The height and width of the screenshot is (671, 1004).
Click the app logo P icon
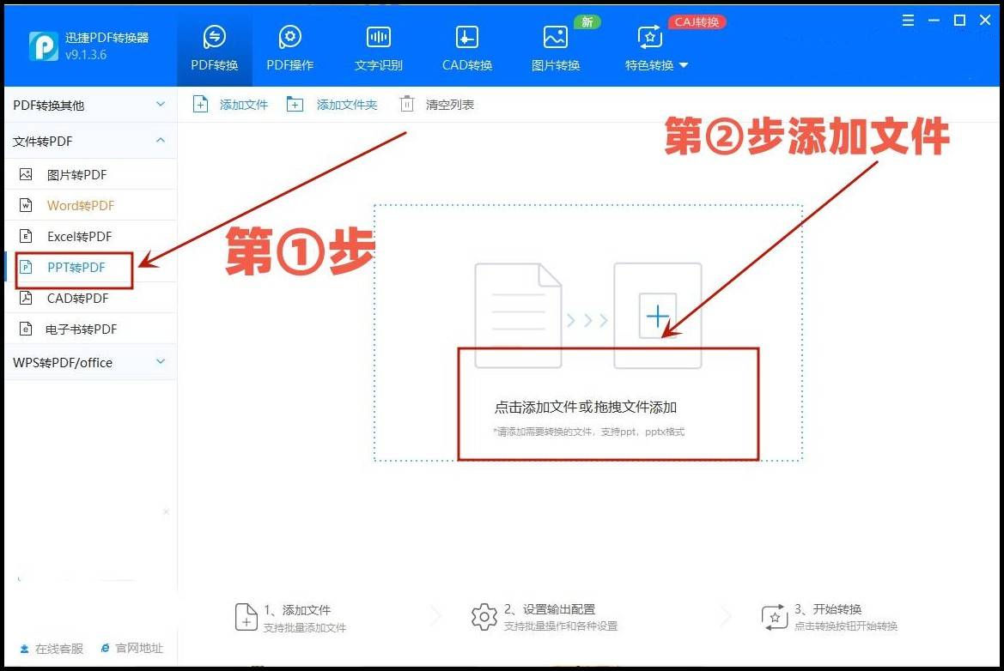click(44, 46)
